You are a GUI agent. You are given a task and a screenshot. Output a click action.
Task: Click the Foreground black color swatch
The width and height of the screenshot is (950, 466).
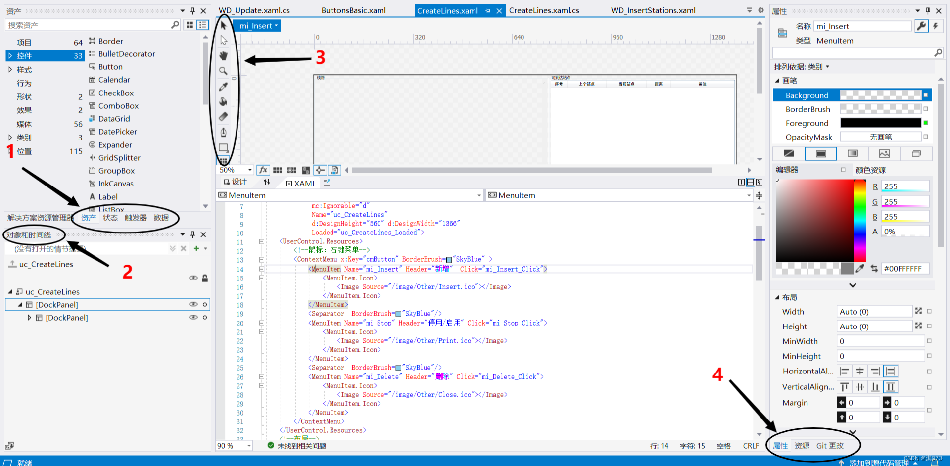point(881,123)
